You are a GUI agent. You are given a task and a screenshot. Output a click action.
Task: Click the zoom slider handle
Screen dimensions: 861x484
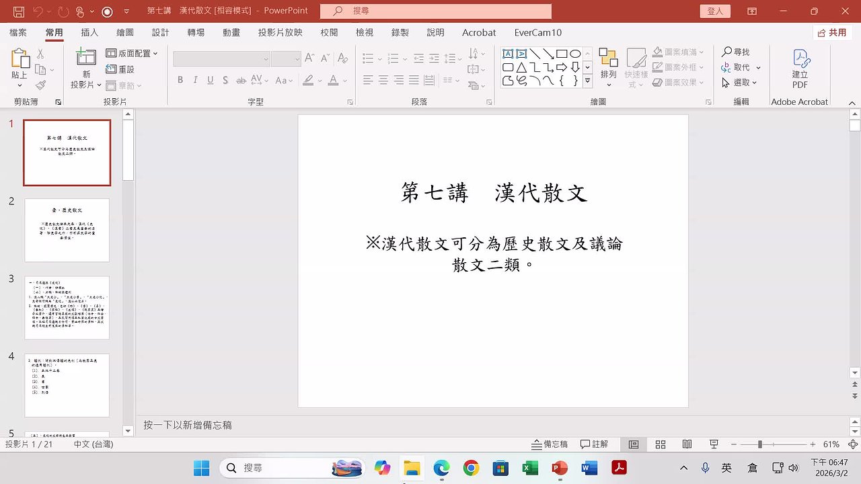point(759,444)
